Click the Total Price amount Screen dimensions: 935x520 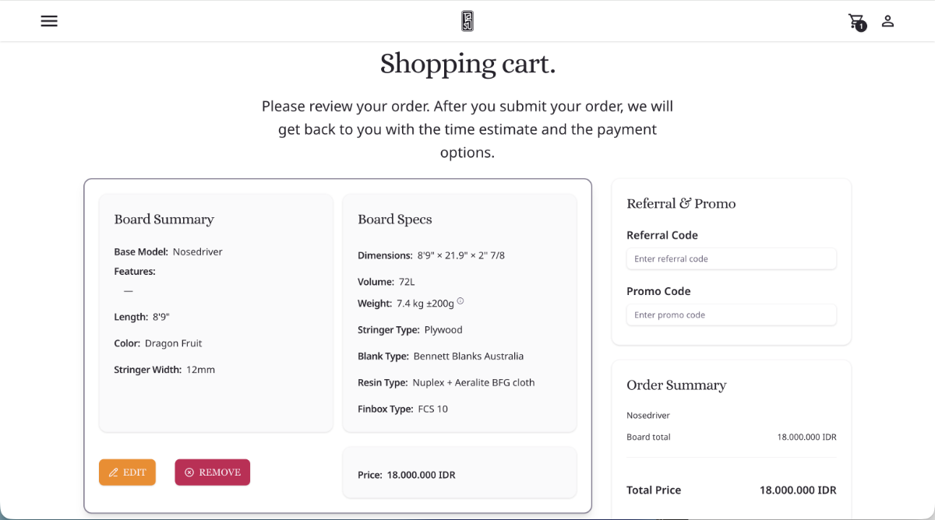point(798,490)
